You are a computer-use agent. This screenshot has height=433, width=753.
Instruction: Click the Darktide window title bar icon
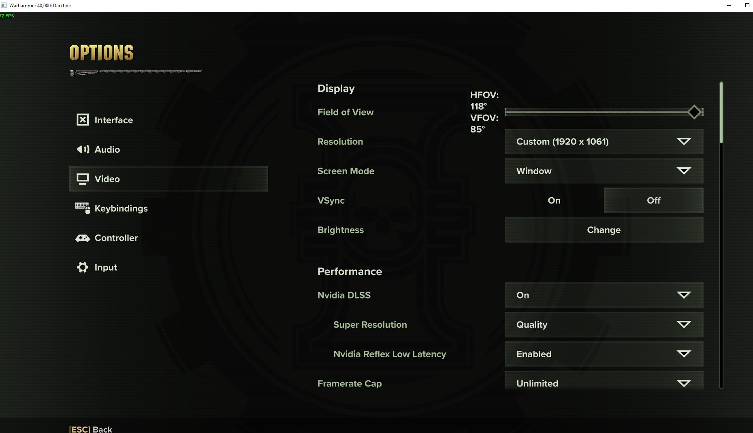[x=4, y=5]
